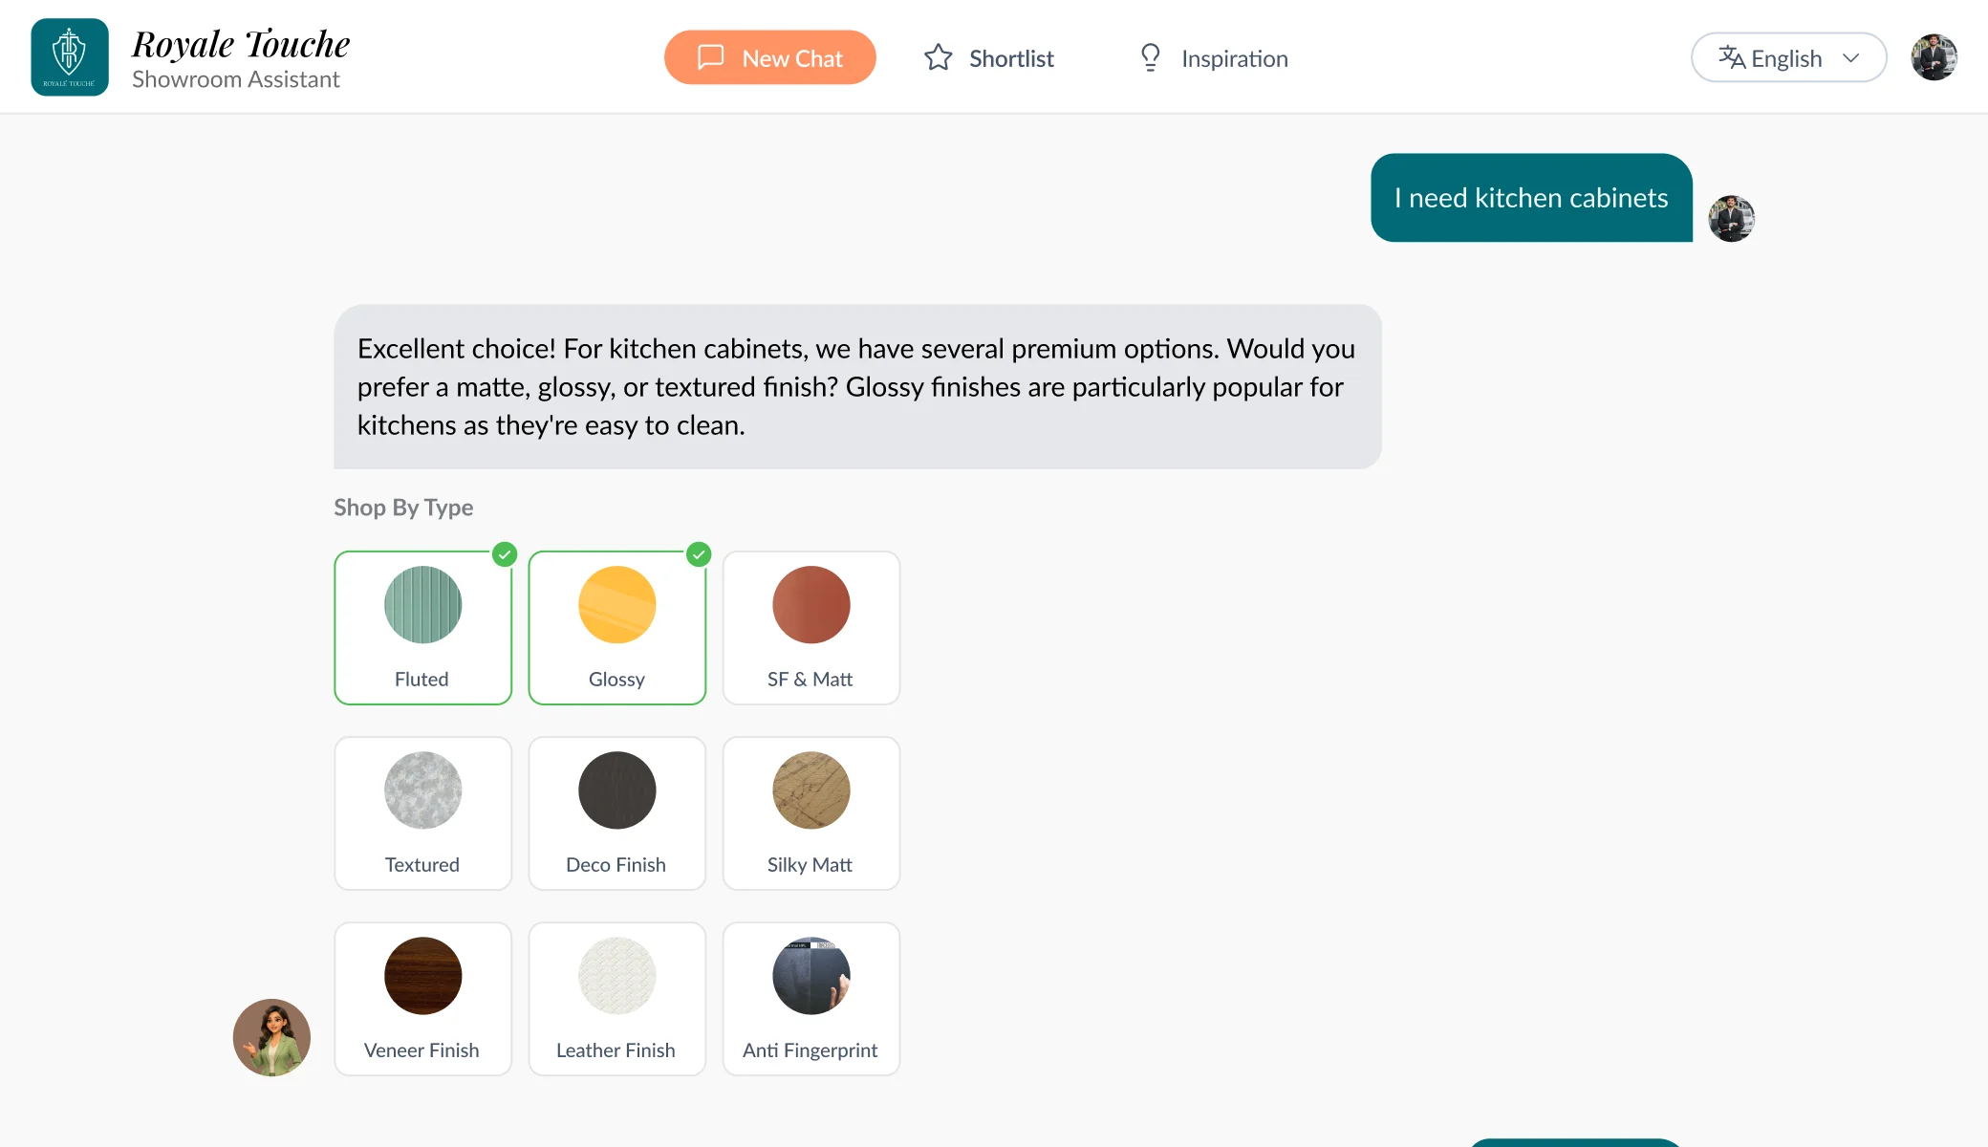Click the 'I need kitchen cabinets' message bubble

[1531, 198]
